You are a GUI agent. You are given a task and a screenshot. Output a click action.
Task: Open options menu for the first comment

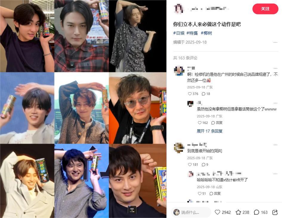click(275, 68)
